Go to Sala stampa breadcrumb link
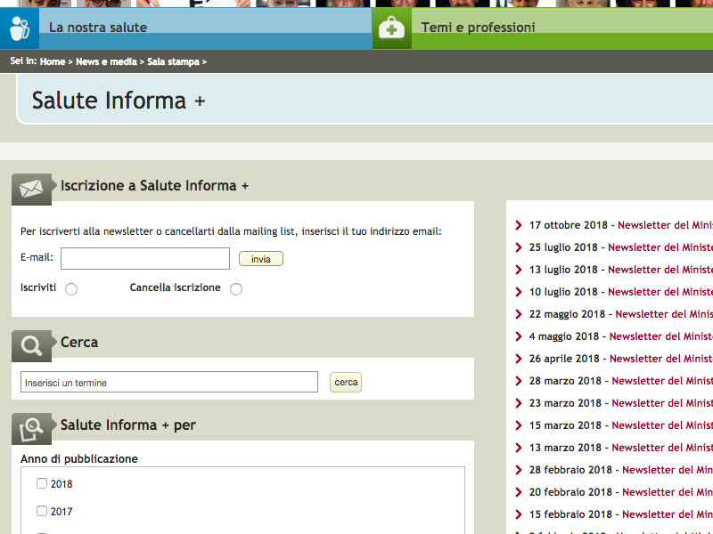The width and height of the screenshot is (713, 534). point(173,61)
